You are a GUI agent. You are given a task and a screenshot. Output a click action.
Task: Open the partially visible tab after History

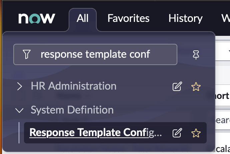225,18
